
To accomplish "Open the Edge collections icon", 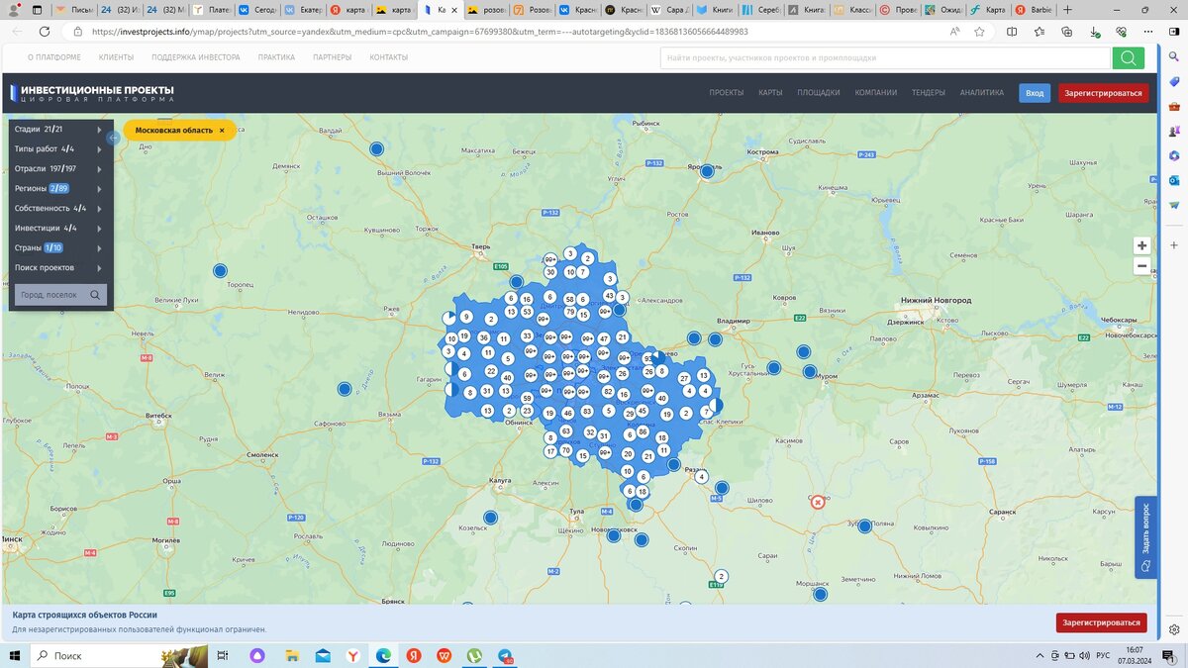I will tap(1067, 31).
